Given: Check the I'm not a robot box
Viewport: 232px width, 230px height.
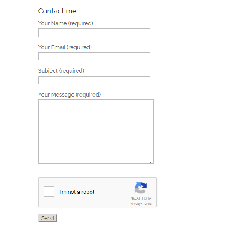Looking at the screenshot, I should pyautogui.click(x=49, y=192).
